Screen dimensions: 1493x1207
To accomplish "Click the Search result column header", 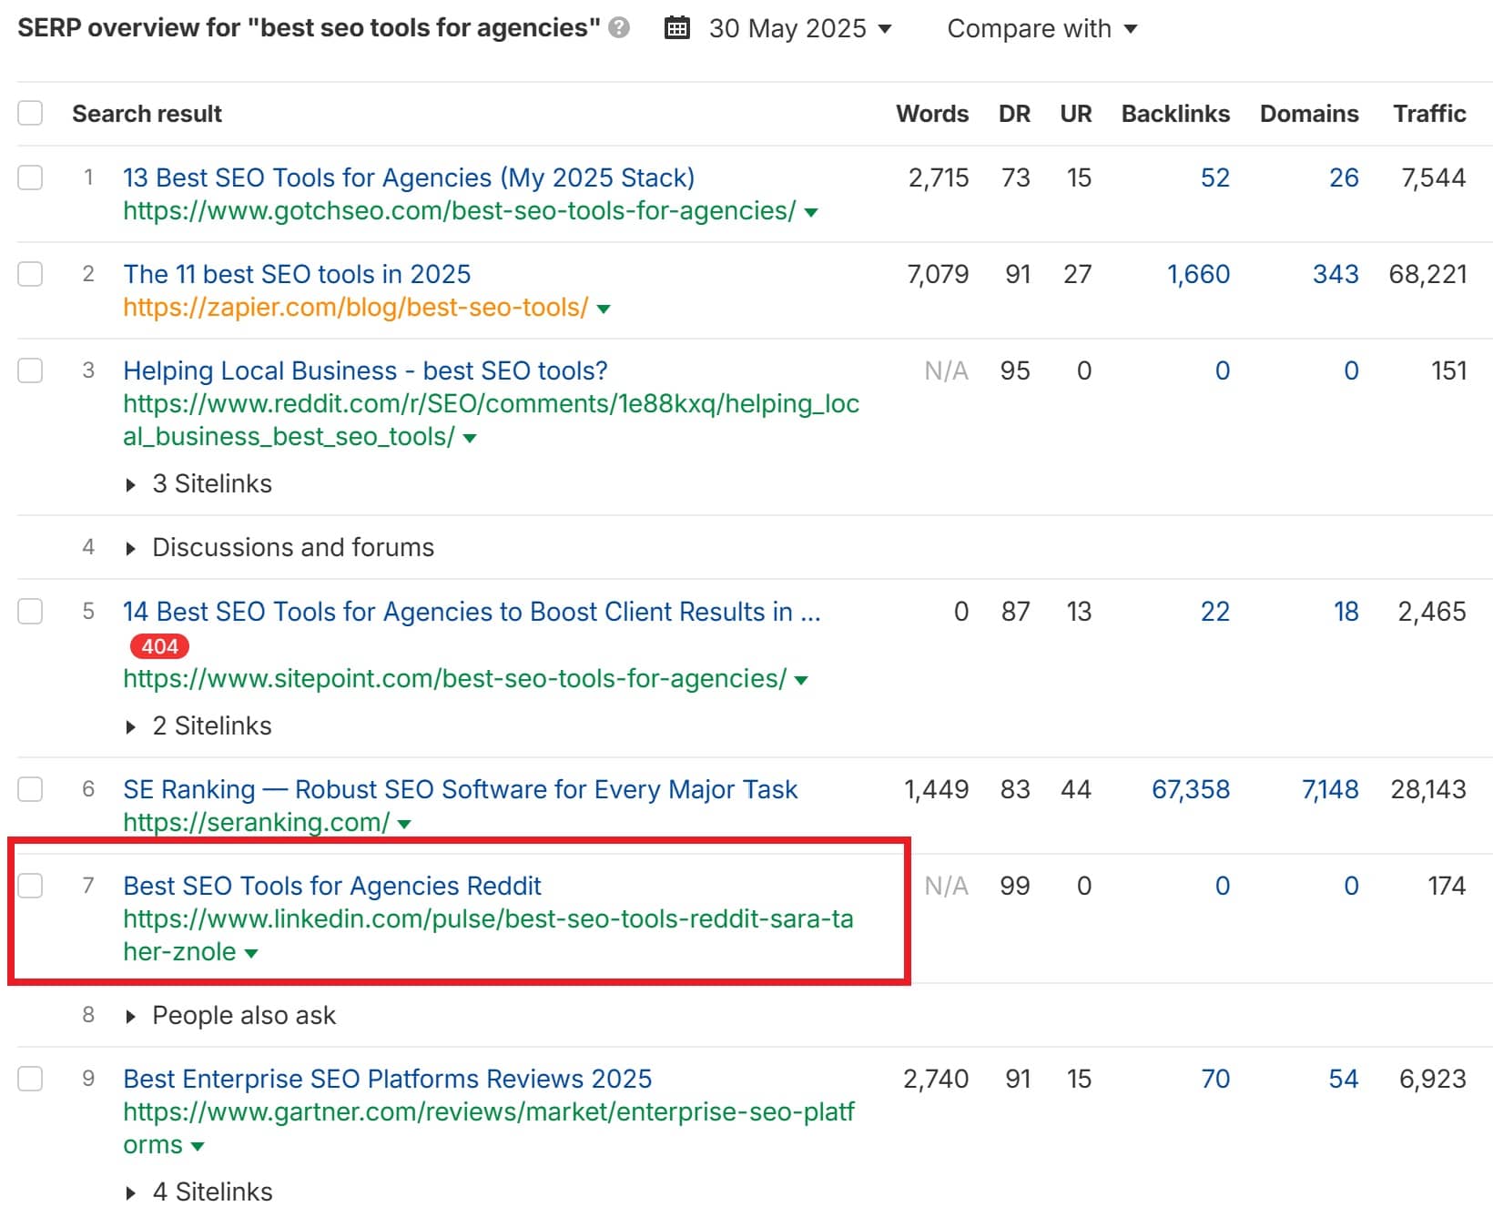I will click(147, 114).
